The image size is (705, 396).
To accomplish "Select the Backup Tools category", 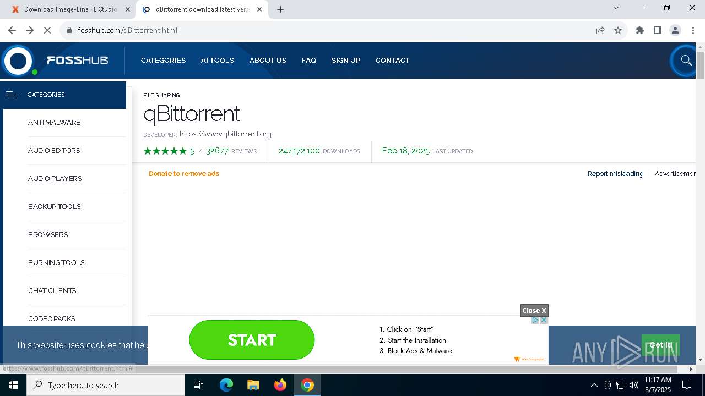I will pos(55,207).
